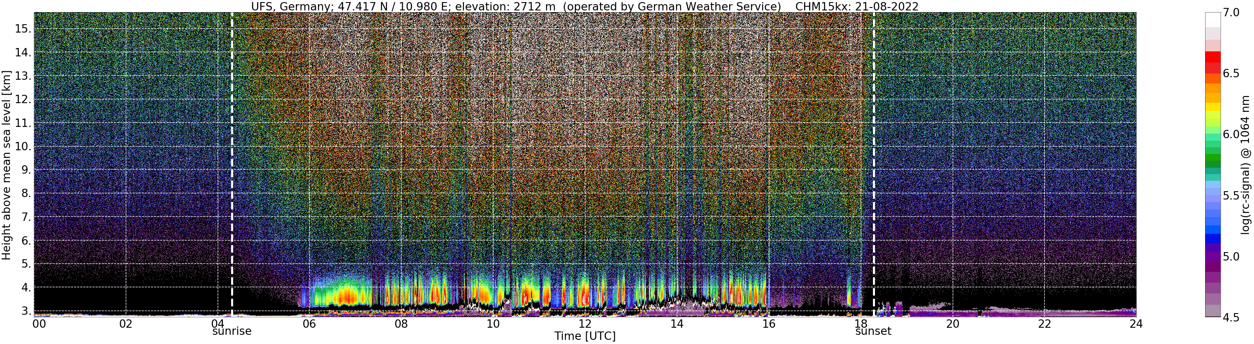This screenshot has width=1254, height=344.
Task: Click the '18' time tick label
Action: coord(861,324)
